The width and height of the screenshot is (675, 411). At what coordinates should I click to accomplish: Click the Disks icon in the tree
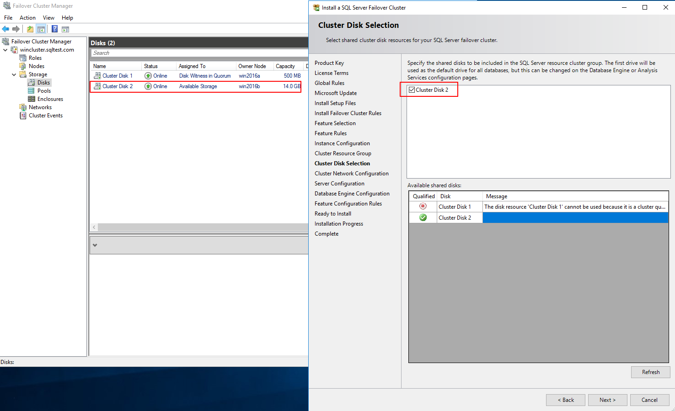pos(32,83)
